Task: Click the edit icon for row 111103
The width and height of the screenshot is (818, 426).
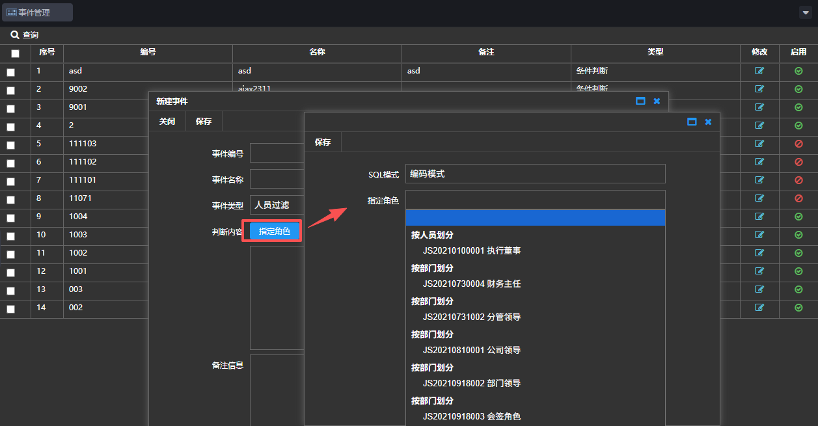Action: (x=759, y=144)
